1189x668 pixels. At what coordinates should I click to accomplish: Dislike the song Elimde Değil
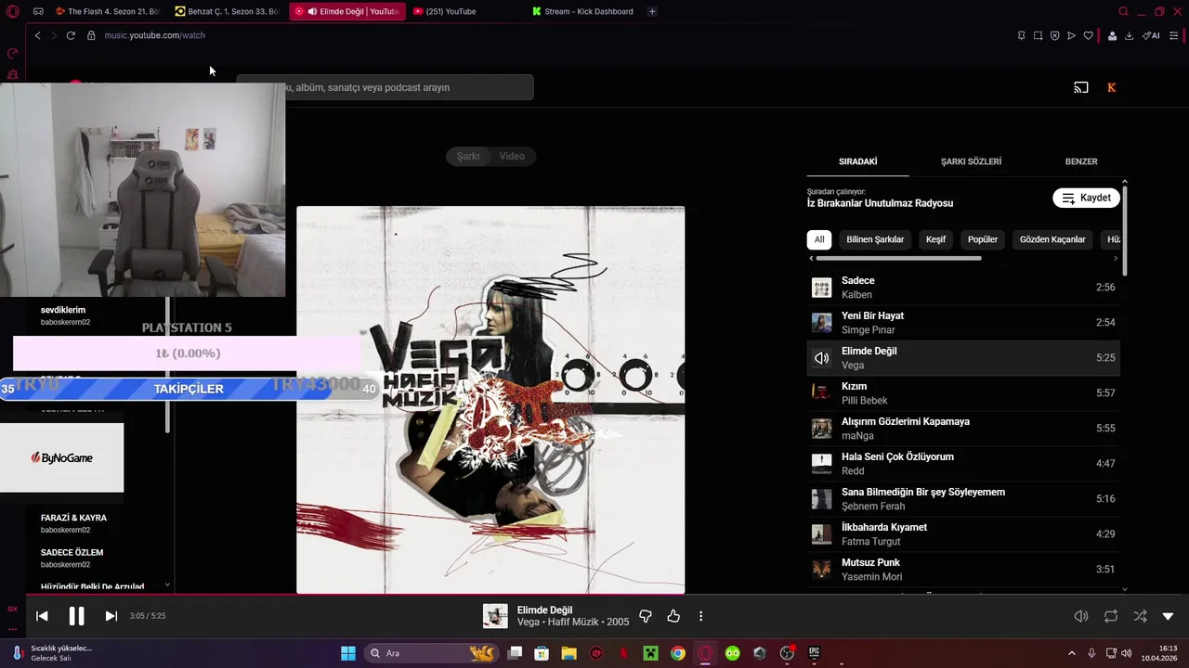pyautogui.click(x=646, y=616)
